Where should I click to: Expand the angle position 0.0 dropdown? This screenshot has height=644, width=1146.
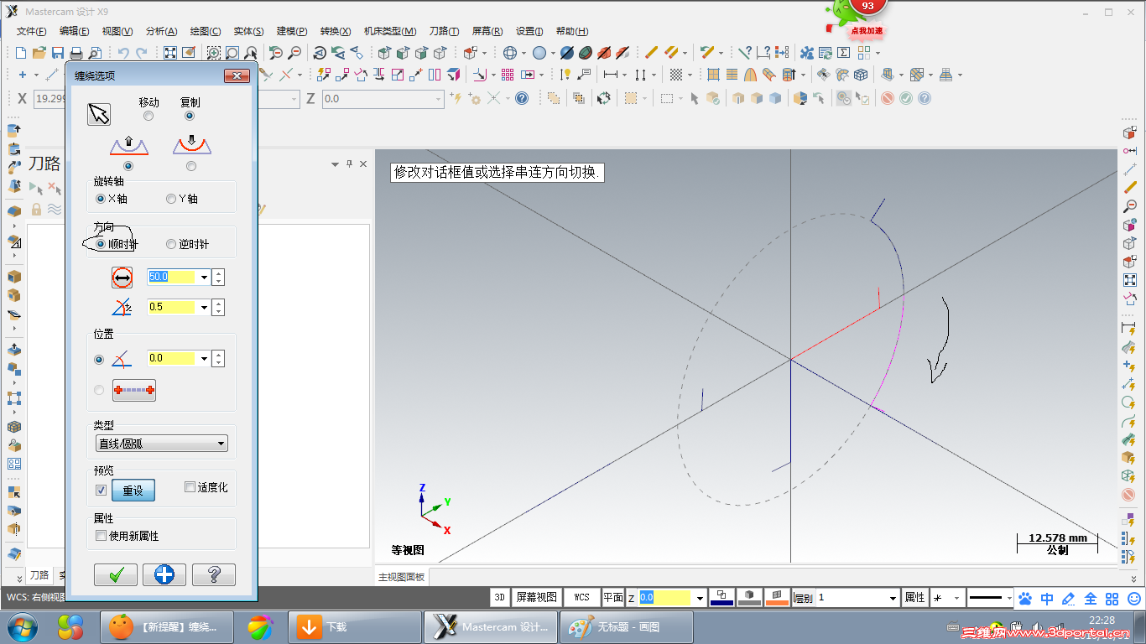204,358
